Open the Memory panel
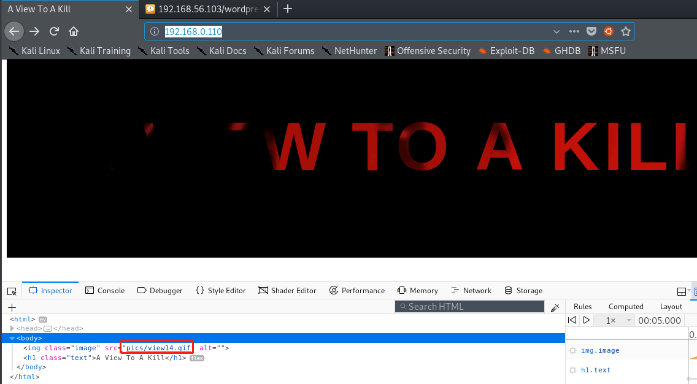Viewport: 697px width, 384px height. click(x=417, y=290)
